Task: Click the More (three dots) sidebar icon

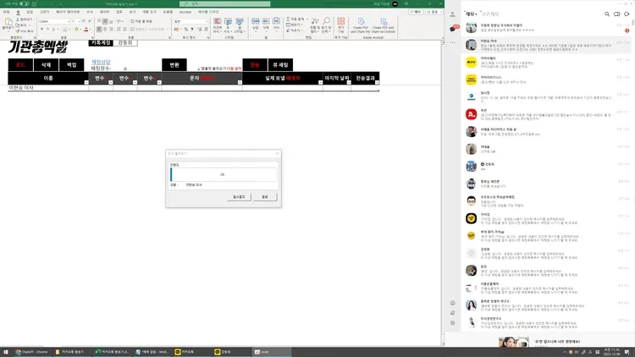Action: [453, 42]
